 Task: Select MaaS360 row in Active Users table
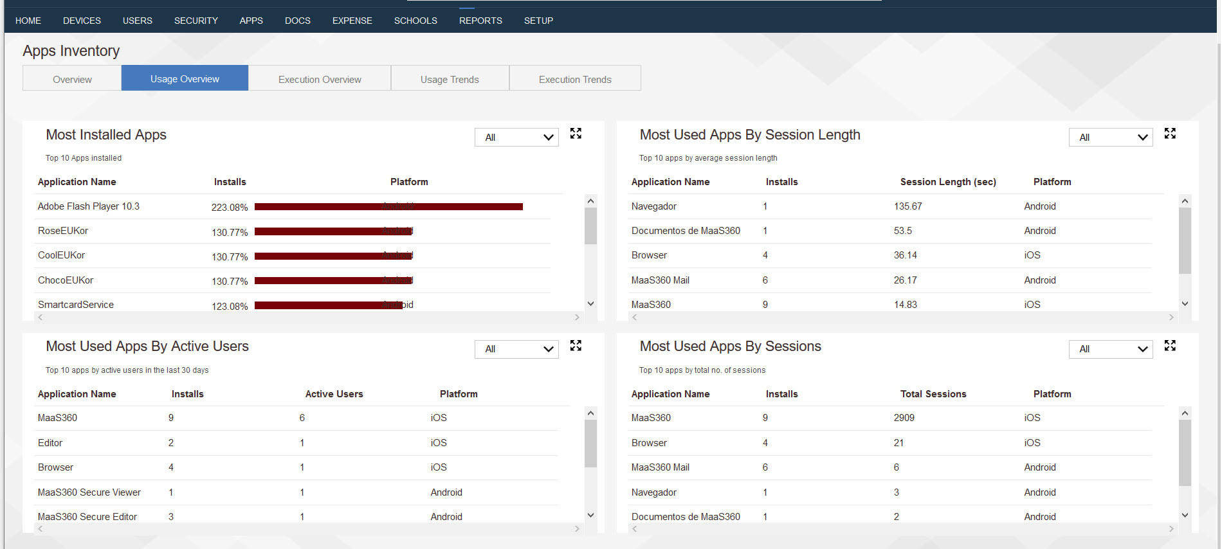click(x=296, y=418)
